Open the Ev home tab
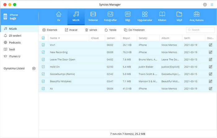 pyautogui.click(x=59, y=17)
